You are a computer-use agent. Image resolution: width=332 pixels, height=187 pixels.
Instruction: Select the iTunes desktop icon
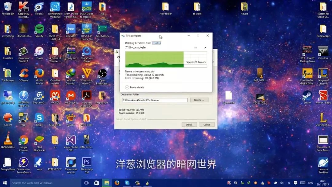click(39, 53)
